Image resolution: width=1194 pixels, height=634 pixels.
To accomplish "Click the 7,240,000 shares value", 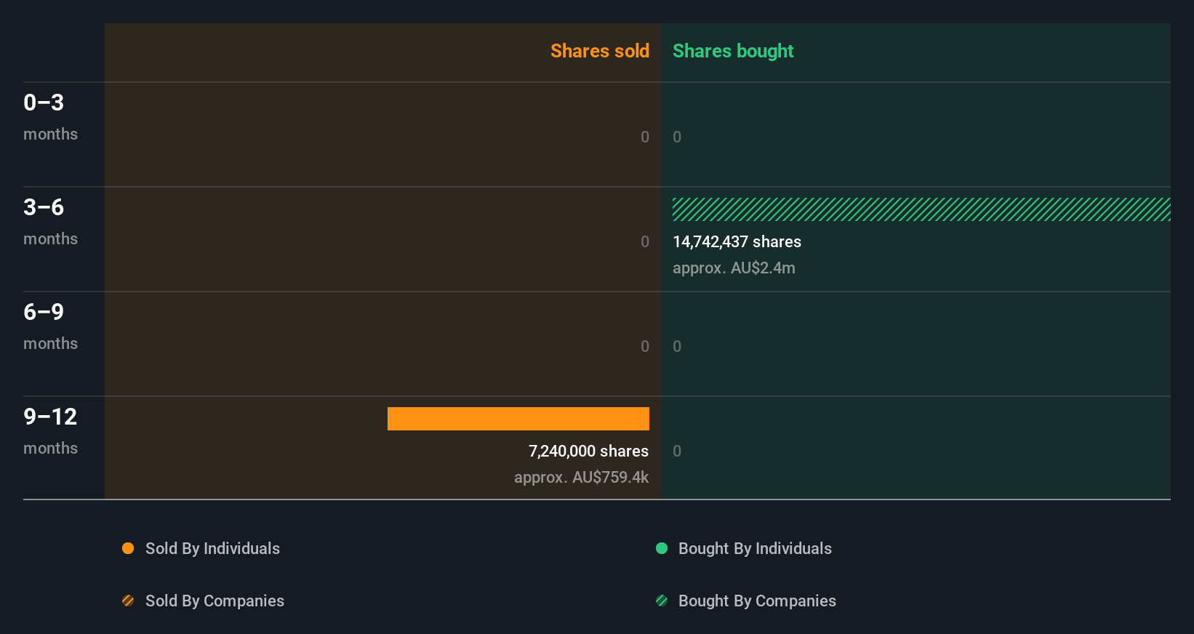I will click(588, 451).
